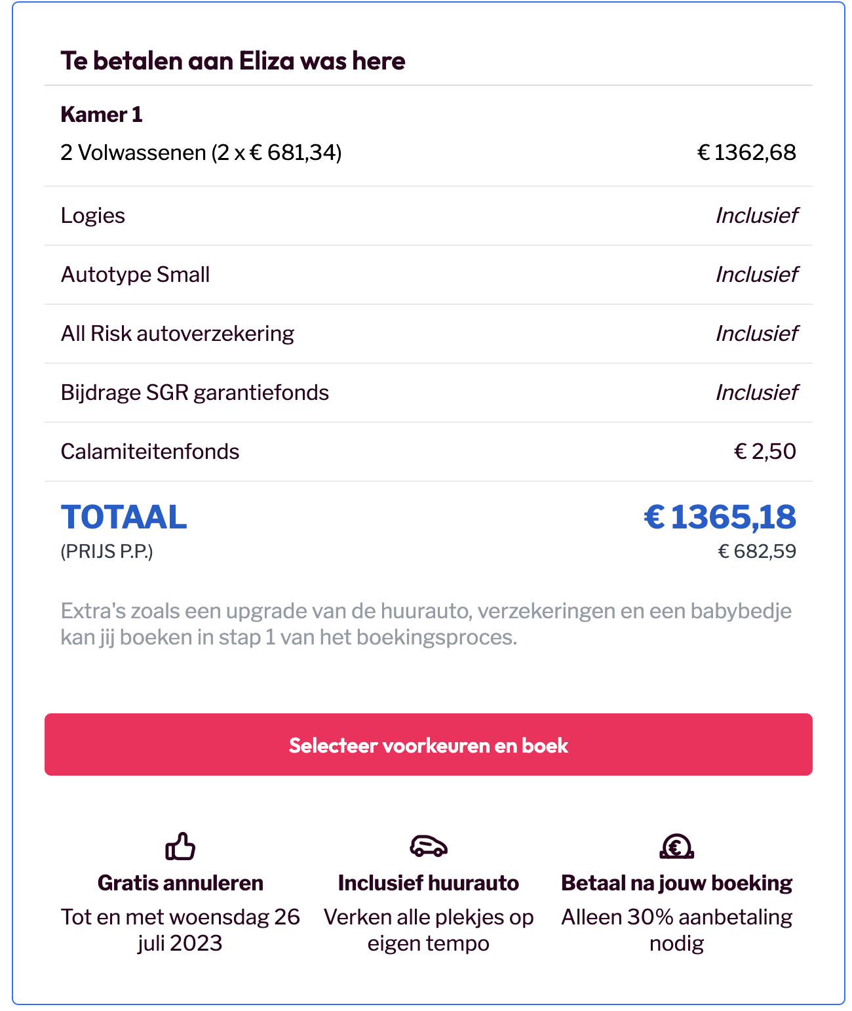Click the Te betalen aan Eliza was here title
Image resolution: width=852 pixels, height=1011 pixels.
coord(233,61)
